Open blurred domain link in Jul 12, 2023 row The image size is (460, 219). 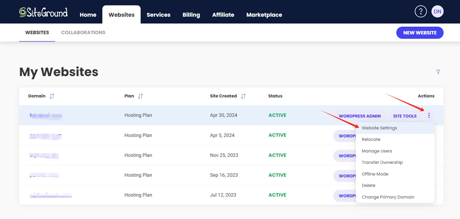coord(51,195)
